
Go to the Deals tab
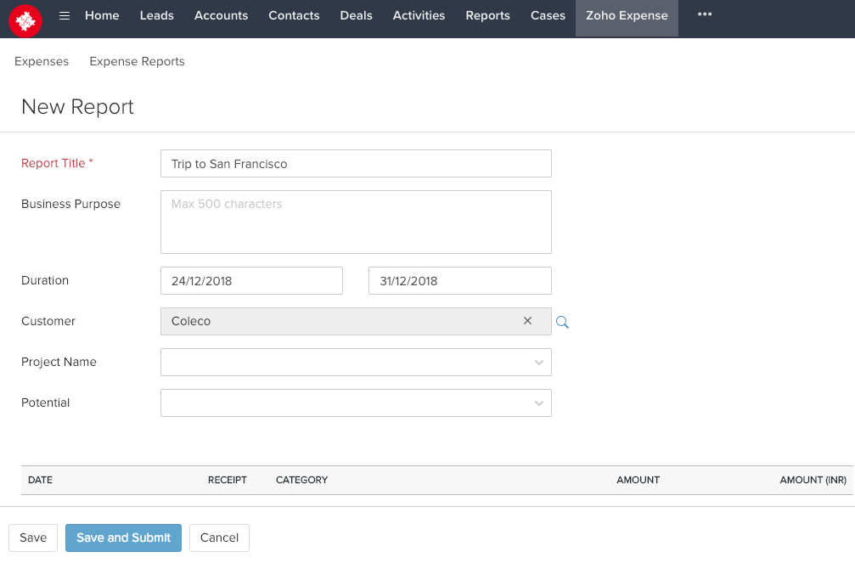pos(356,16)
